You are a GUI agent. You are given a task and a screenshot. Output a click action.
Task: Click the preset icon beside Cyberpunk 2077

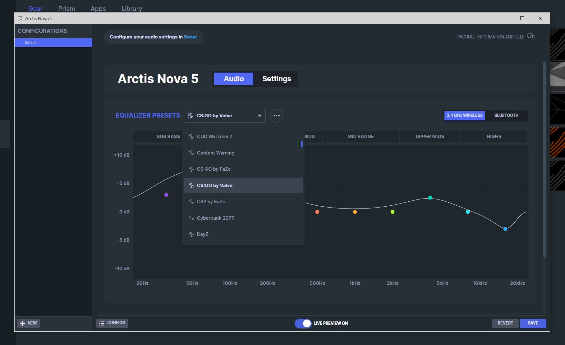(191, 218)
